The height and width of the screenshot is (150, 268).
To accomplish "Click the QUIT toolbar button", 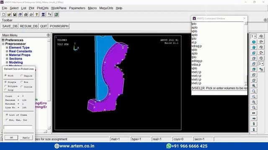I will (44, 26).
